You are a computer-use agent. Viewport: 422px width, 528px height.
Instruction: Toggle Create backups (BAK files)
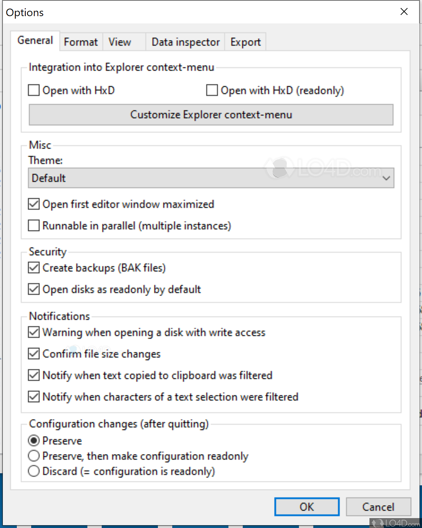[x=34, y=268]
